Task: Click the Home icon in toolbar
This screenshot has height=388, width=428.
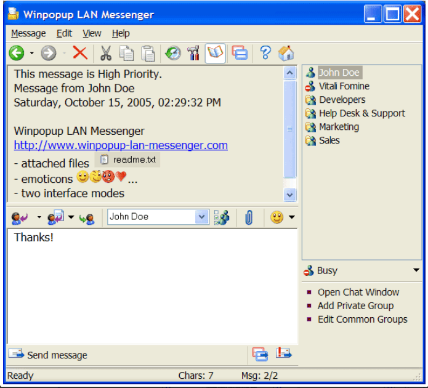Action: click(286, 54)
